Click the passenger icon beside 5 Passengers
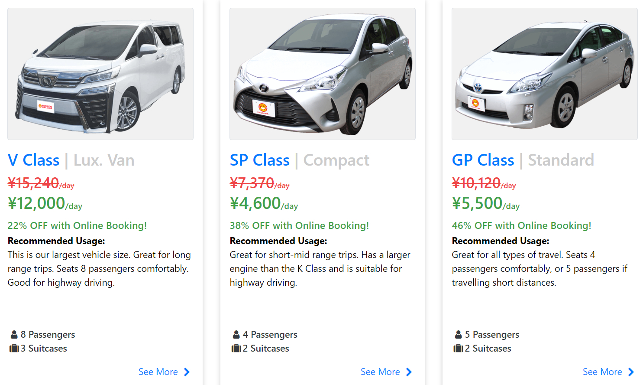Image resolution: width=643 pixels, height=385 pixels. point(459,335)
